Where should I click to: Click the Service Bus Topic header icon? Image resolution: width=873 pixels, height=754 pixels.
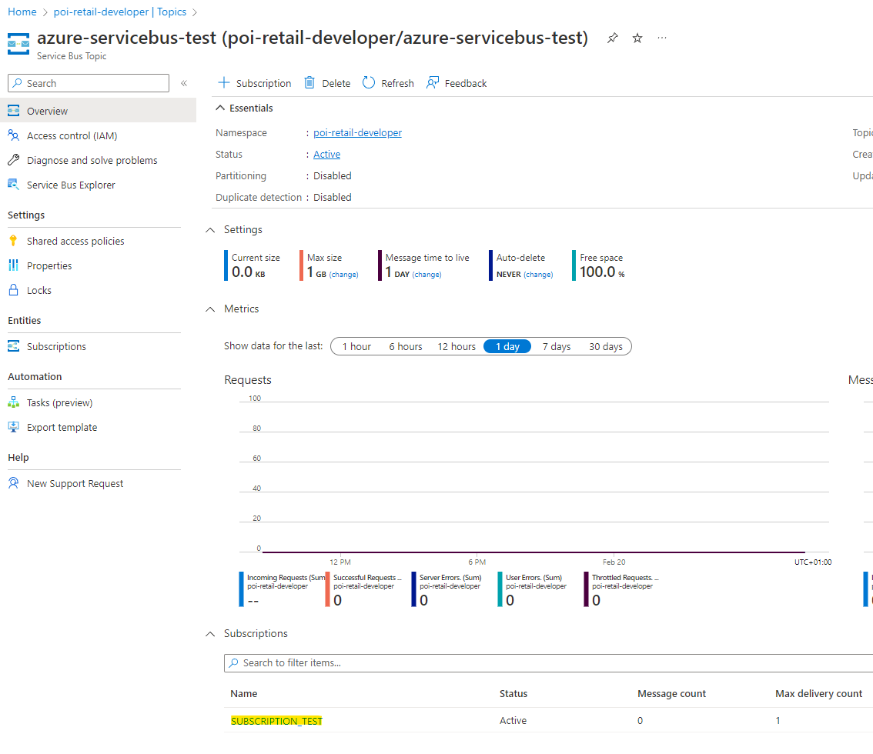(18, 44)
